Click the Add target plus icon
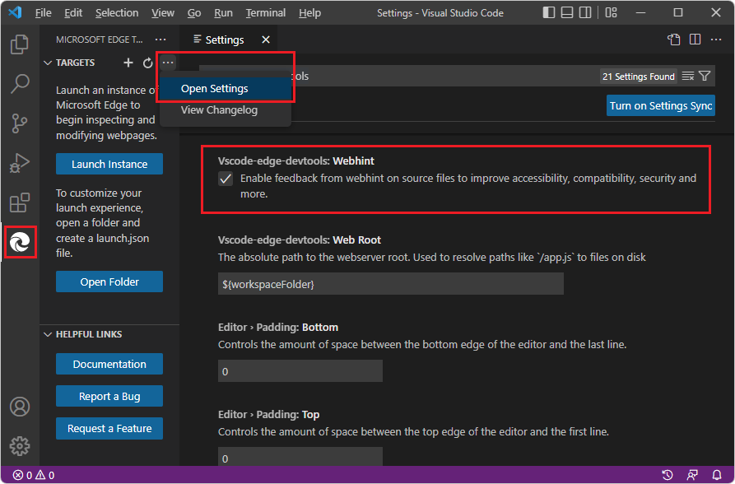Viewport: 735px width, 484px height. pos(128,63)
